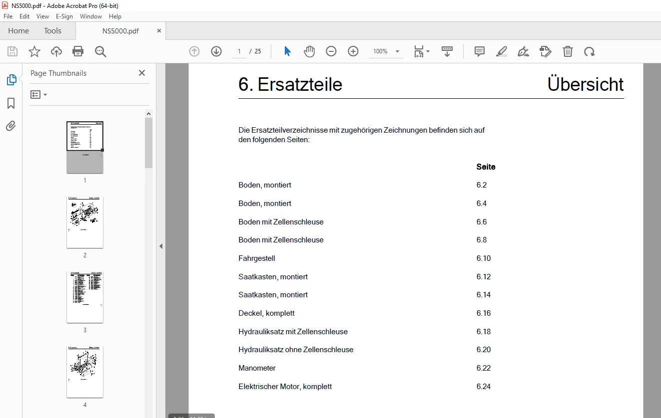The height and width of the screenshot is (418, 661).
Task: Click the 'Deckel, komplett' entry
Action: (x=267, y=313)
